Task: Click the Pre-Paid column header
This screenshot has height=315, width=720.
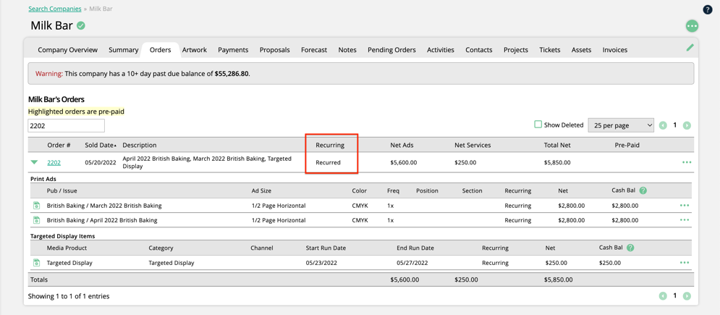Action: point(627,145)
